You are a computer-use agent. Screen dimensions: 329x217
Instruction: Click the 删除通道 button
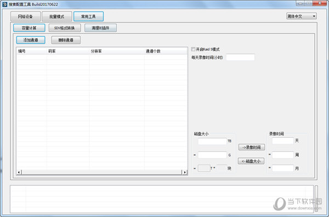point(66,40)
